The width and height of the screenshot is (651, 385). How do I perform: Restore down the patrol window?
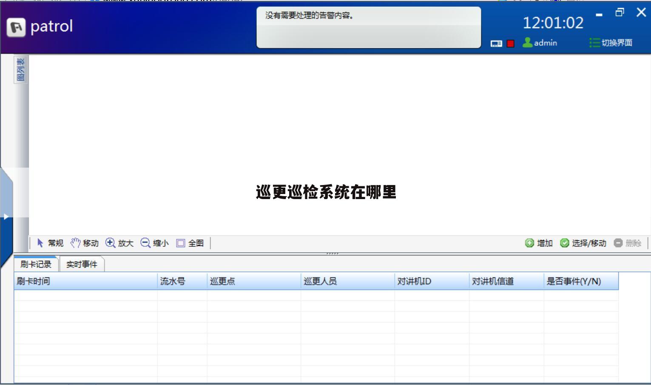[620, 12]
